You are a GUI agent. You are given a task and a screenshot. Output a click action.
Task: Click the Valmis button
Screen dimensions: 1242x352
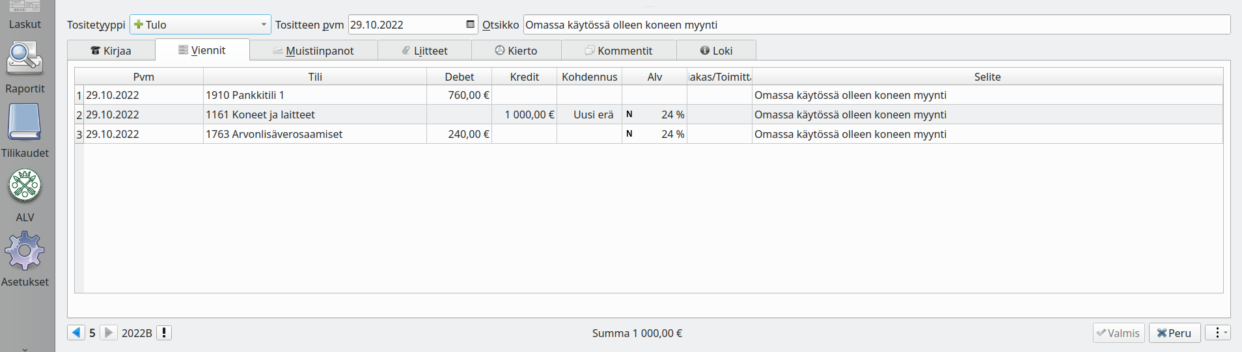[x=1119, y=332]
